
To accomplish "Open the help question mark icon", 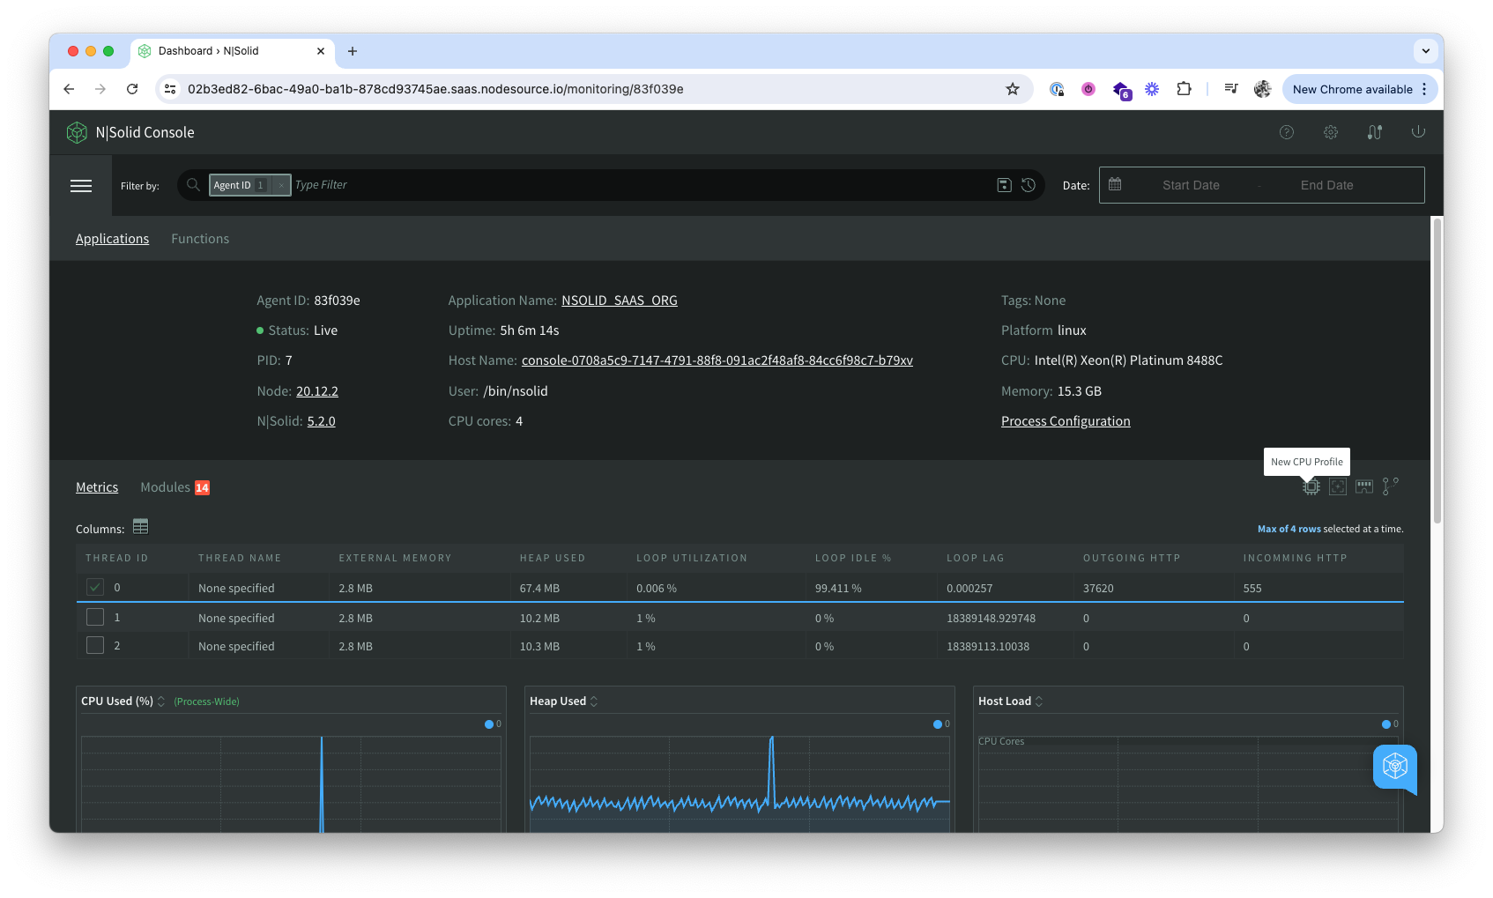I will tap(1287, 132).
